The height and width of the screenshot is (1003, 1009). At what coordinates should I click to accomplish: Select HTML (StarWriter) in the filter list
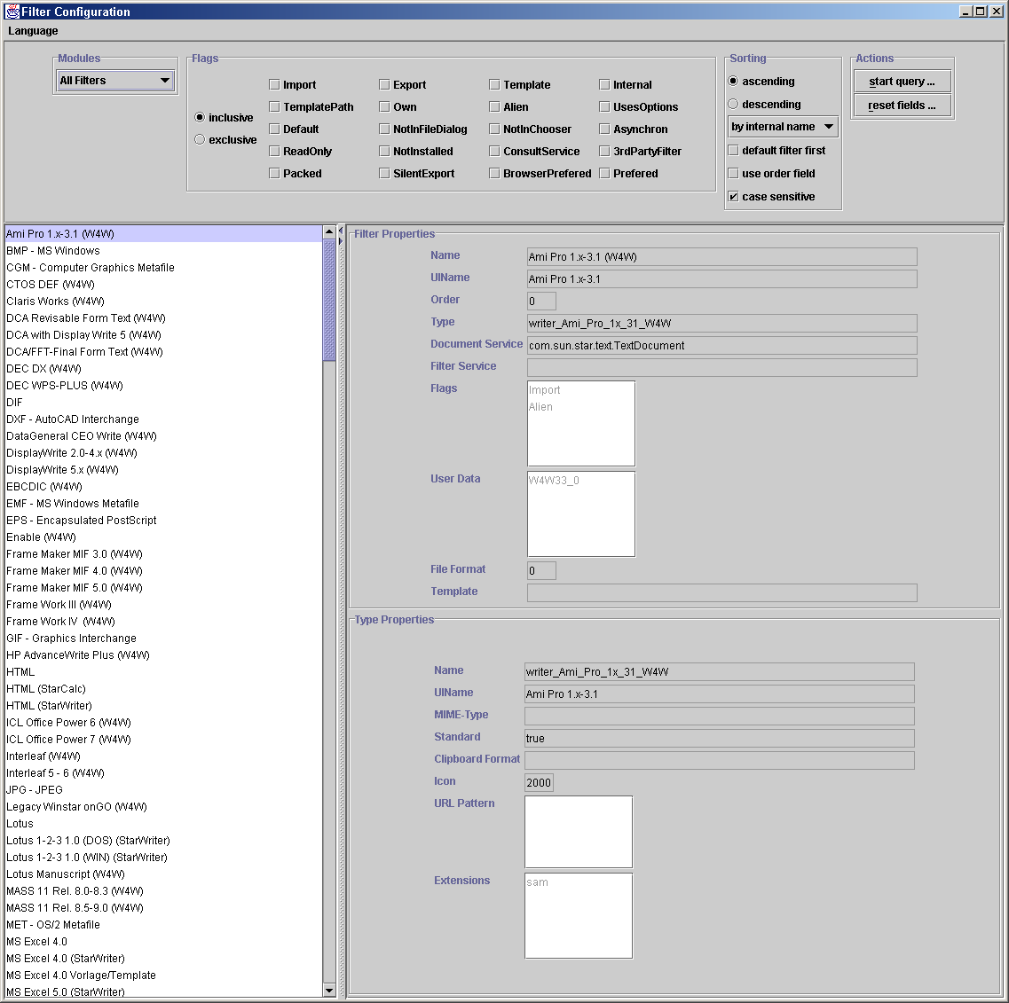50,706
